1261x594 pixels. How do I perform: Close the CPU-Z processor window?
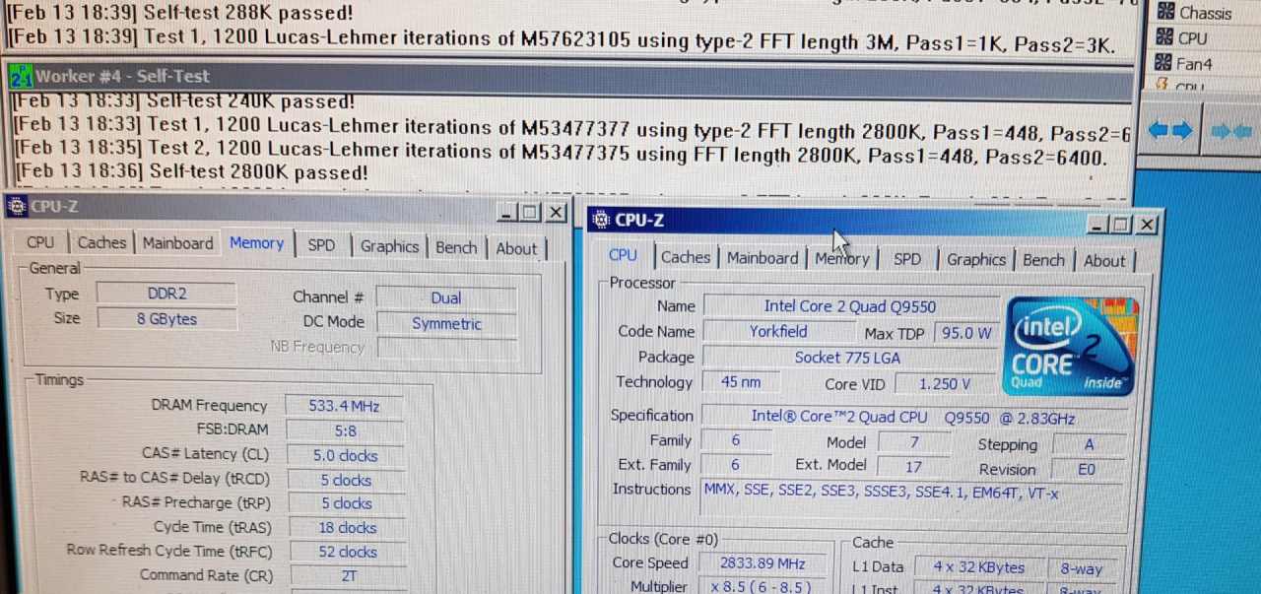point(1147,225)
